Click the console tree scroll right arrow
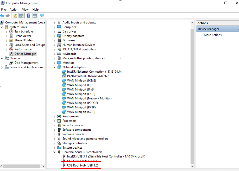239x171 pixels. pos(43,166)
